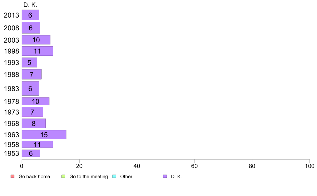Click the Go to the meeting legend label
The image size is (317, 196).
click(x=89, y=177)
